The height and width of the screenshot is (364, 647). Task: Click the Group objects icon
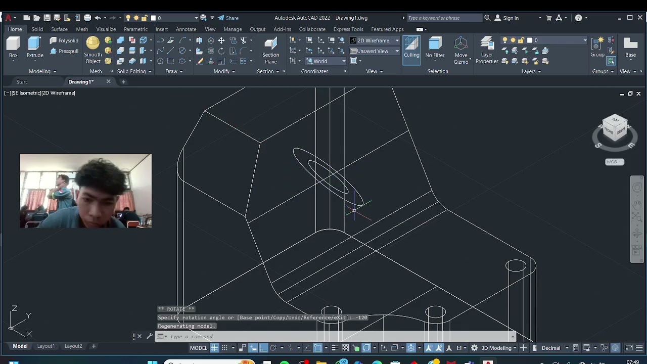[x=597, y=47]
